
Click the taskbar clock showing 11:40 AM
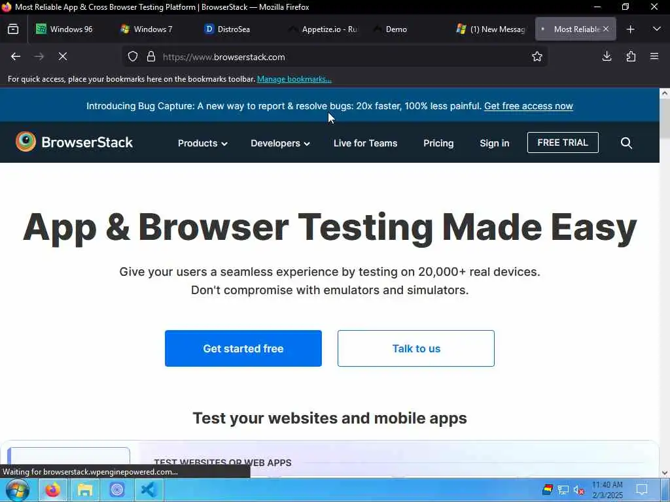[x=607, y=490]
